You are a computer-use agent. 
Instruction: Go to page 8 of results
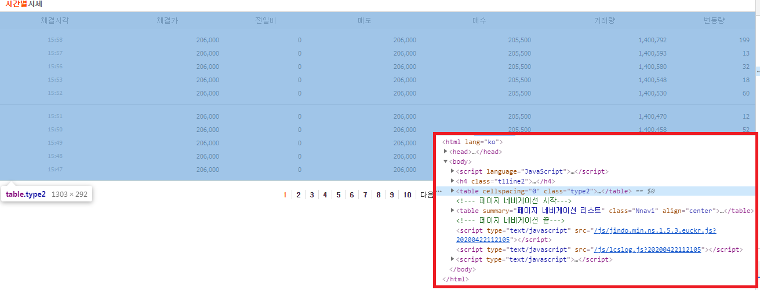pyautogui.click(x=379, y=195)
